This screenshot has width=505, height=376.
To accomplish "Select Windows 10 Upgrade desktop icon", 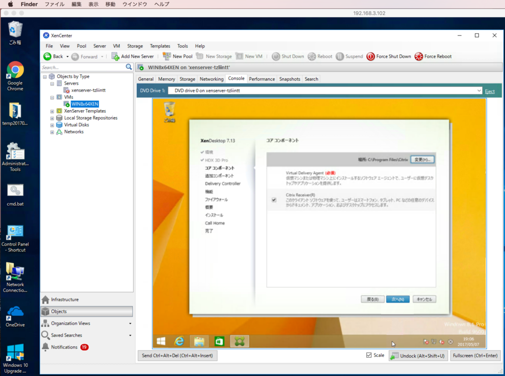I will coord(15,359).
